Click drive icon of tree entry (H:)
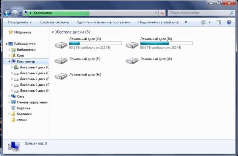 coord(16,91)
